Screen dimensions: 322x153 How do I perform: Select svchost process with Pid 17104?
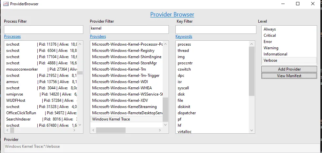(41, 57)
